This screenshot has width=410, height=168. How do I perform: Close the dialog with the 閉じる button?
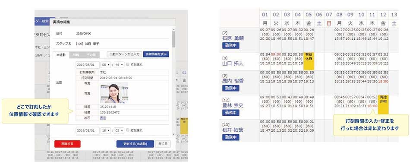[163, 144]
